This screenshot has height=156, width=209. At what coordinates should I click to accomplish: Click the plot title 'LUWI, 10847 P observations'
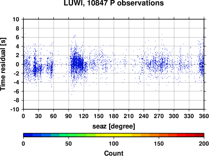[114, 3]
